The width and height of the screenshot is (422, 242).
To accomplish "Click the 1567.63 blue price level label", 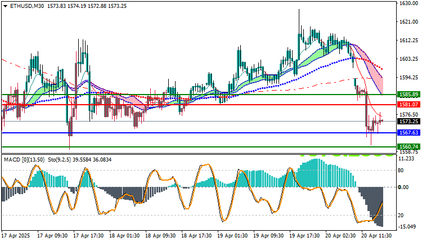I will pos(409,133).
